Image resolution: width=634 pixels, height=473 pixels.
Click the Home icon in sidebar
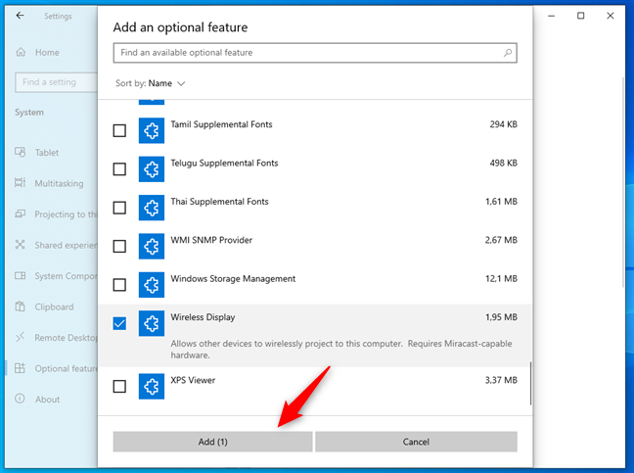click(x=21, y=52)
